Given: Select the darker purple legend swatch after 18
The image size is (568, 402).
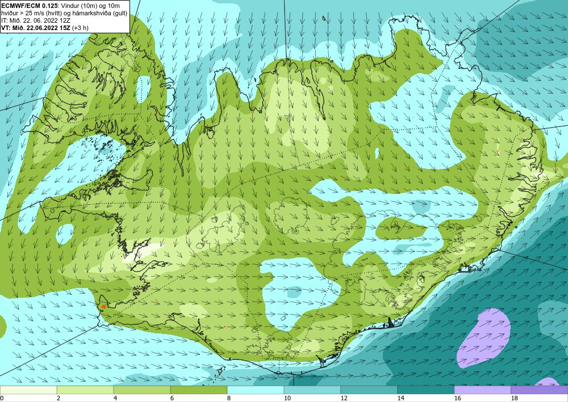Looking at the screenshot, I should [x=540, y=390].
